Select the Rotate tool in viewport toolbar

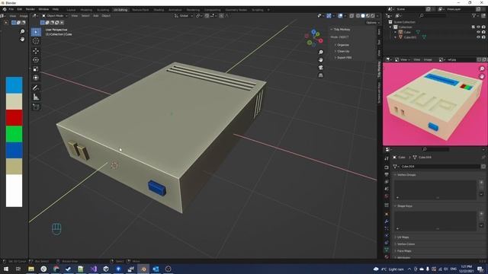coord(36,60)
